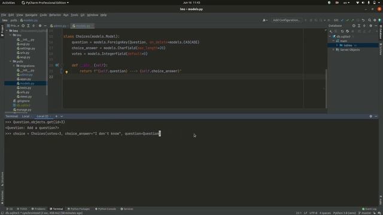Open the Refactor menu

click(x=55, y=15)
